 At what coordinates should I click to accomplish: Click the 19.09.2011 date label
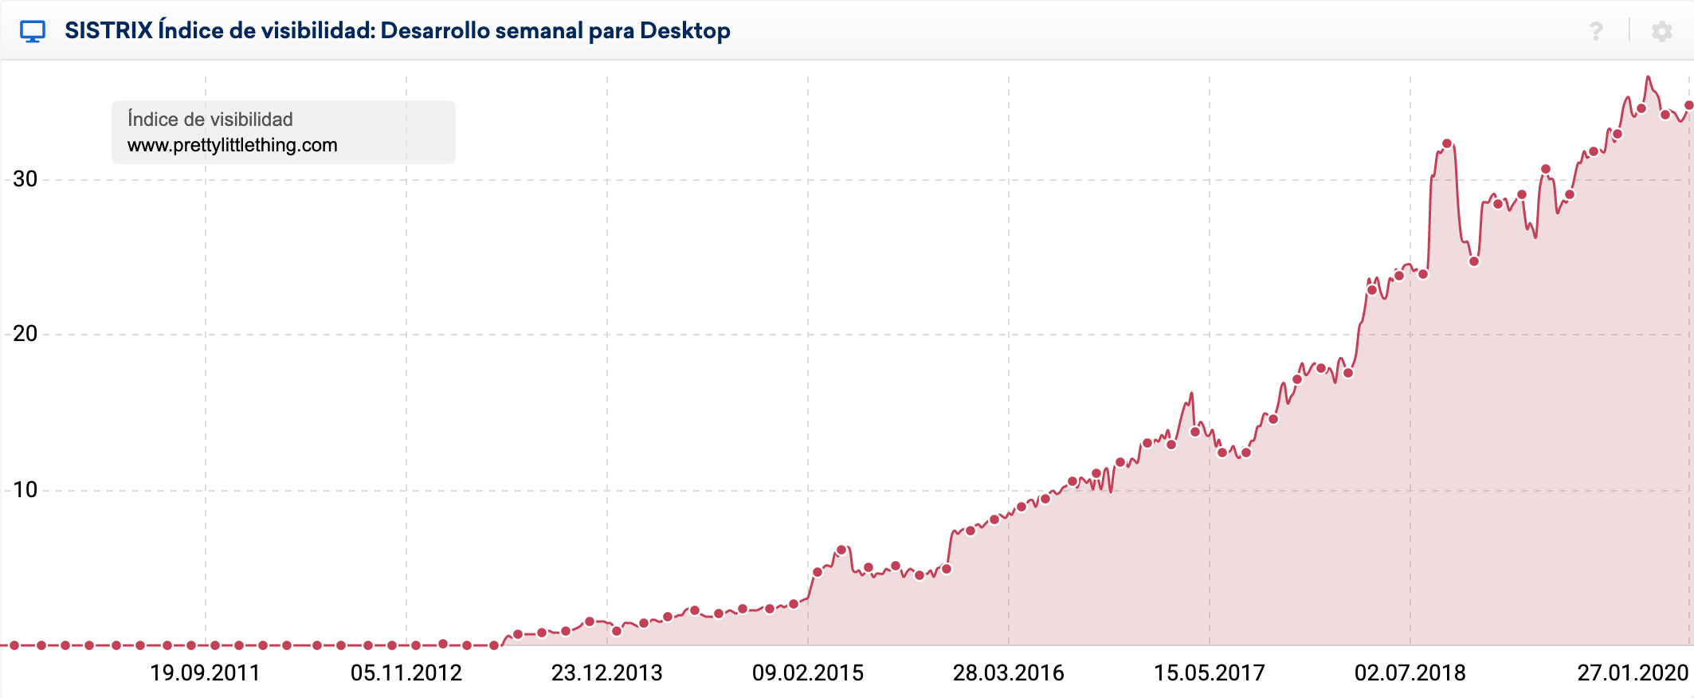pos(205,673)
